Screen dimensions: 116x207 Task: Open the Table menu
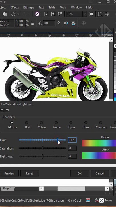coord(52,7)
